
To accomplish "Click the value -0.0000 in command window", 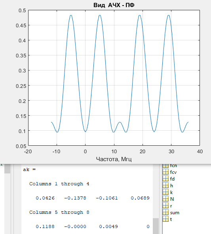I will point(75,226).
